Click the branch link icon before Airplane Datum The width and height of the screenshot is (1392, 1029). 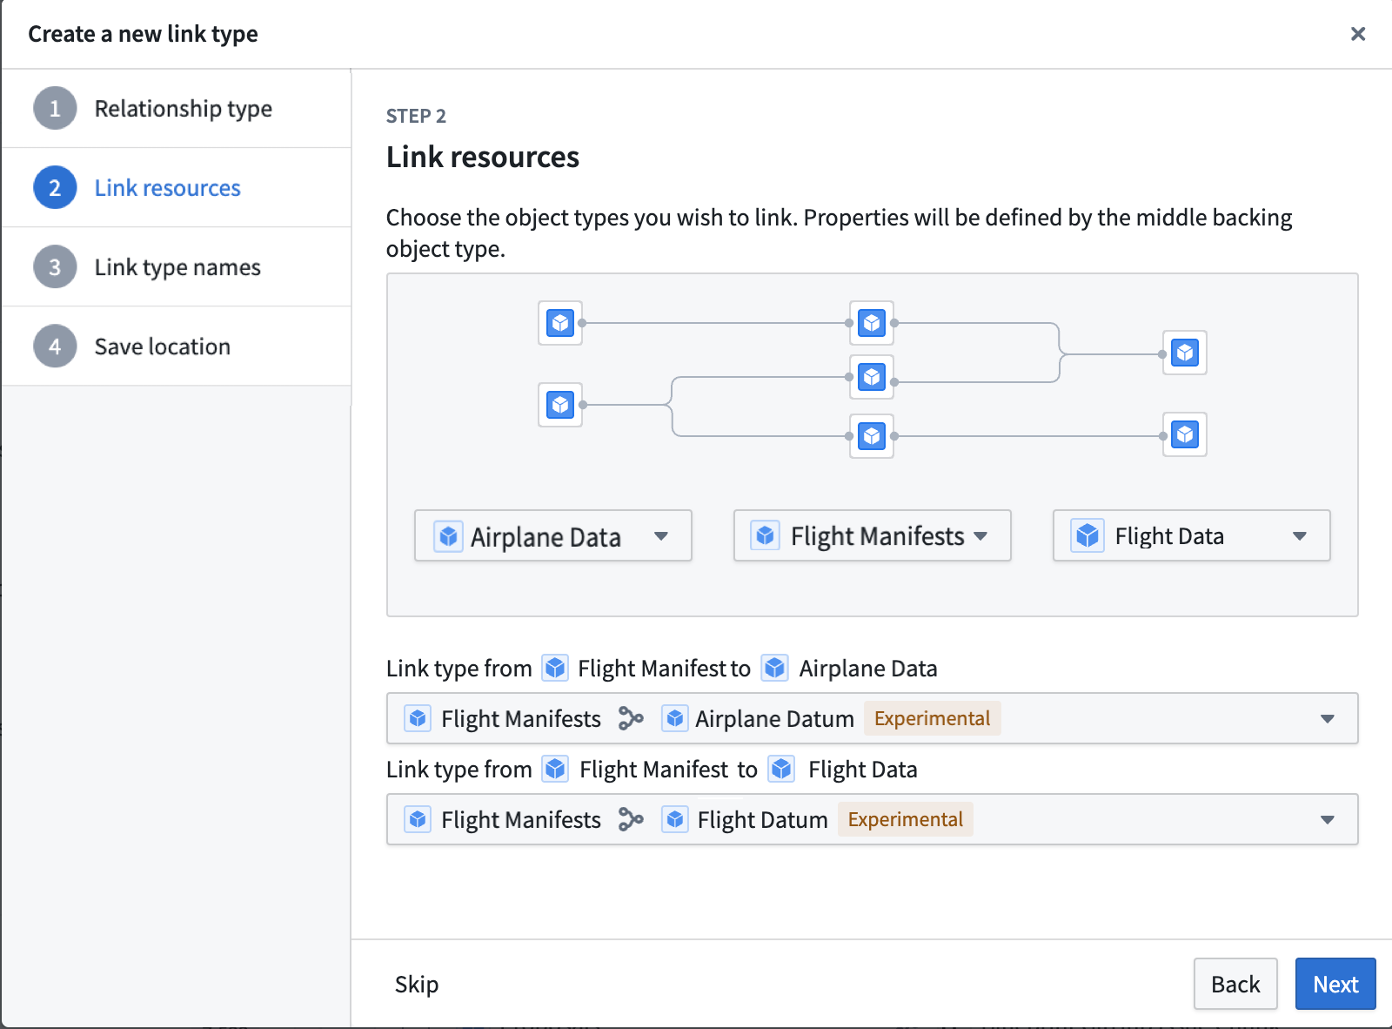[631, 718]
